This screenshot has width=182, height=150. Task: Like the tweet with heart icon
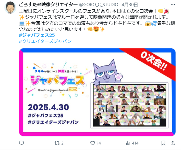(92, 143)
